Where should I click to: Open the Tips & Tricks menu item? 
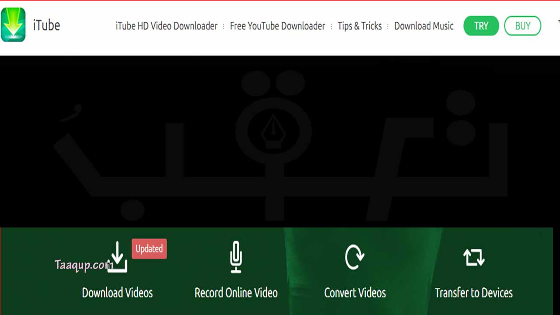coord(360,26)
